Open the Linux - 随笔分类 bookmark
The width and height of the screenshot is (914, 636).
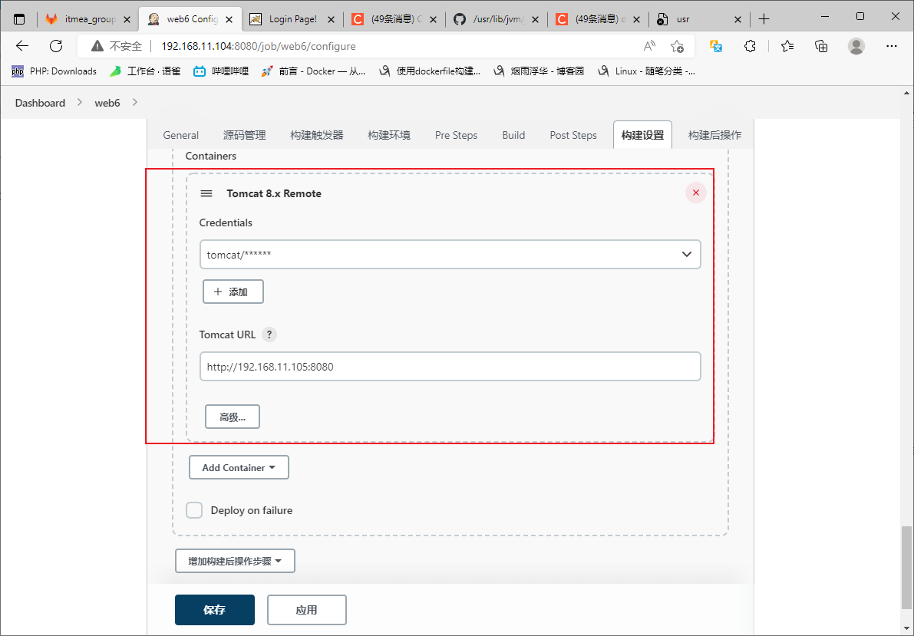pyautogui.click(x=646, y=71)
